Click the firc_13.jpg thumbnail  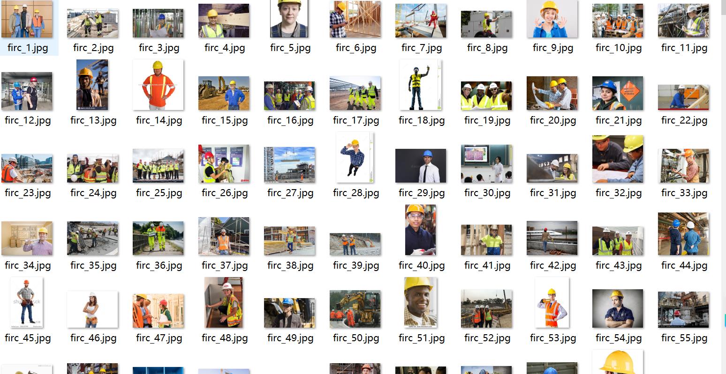click(x=92, y=85)
